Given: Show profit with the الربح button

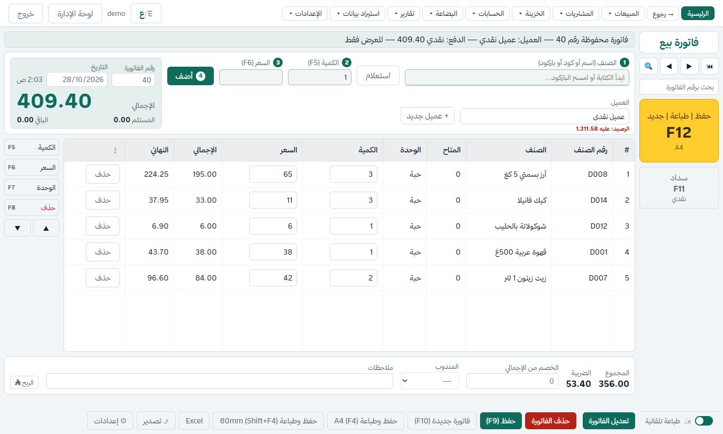Looking at the screenshot, I should coord(24,382).
